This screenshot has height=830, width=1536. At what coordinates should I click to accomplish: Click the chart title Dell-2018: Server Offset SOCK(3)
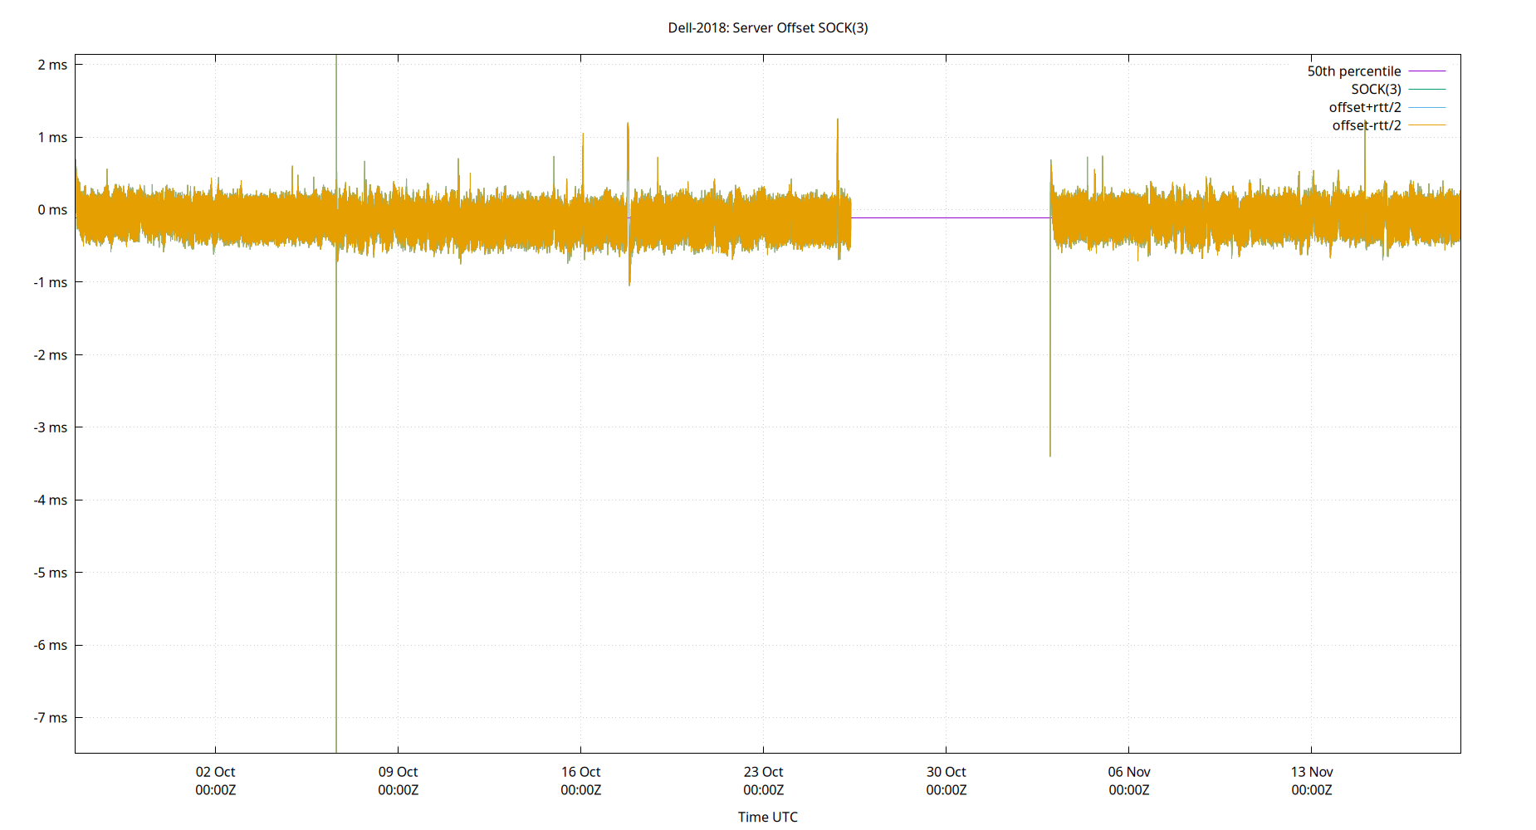point(768,27)
